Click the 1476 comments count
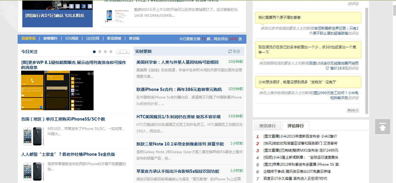The height and width of the screenshot is (183, 396). point(233,39)
